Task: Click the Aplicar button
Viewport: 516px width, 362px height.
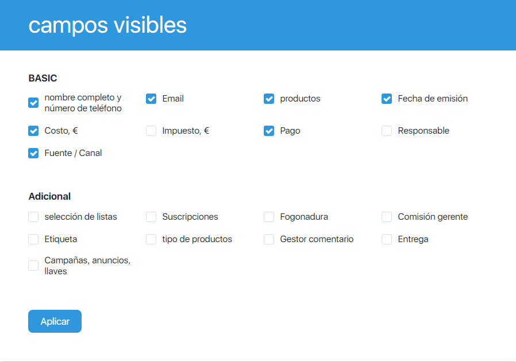Action: click(55, 321)
